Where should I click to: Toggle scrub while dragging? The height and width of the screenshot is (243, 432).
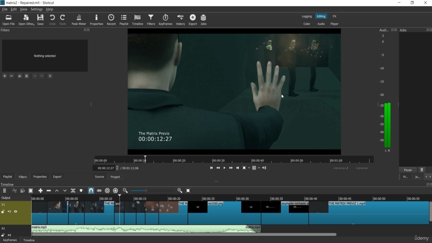[99, 191]
